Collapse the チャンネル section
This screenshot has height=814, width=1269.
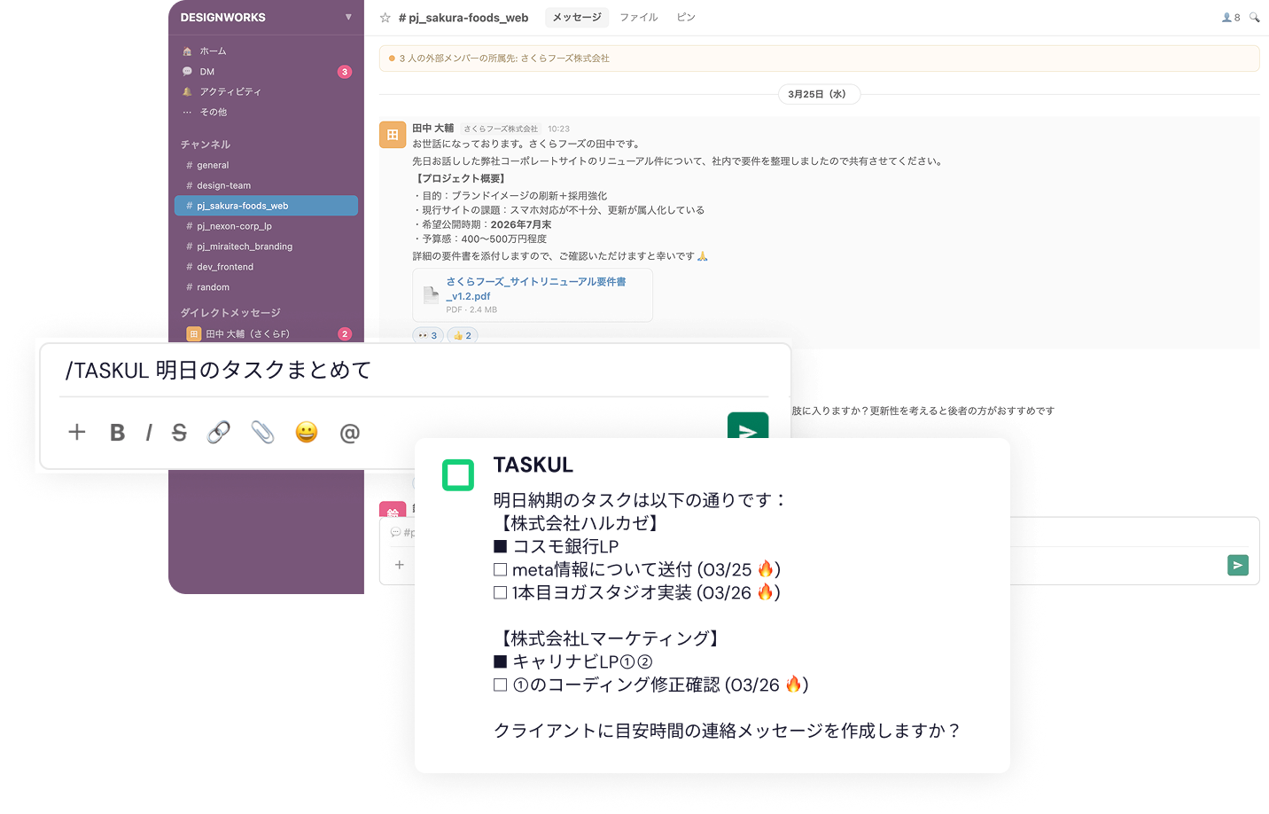[205, 144]
